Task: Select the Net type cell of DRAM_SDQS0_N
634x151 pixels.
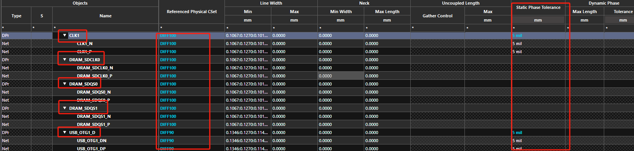Action: [x=16, y=92]
